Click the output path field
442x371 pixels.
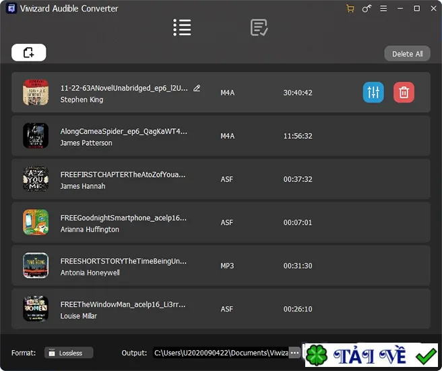click(x=221, y=353)
